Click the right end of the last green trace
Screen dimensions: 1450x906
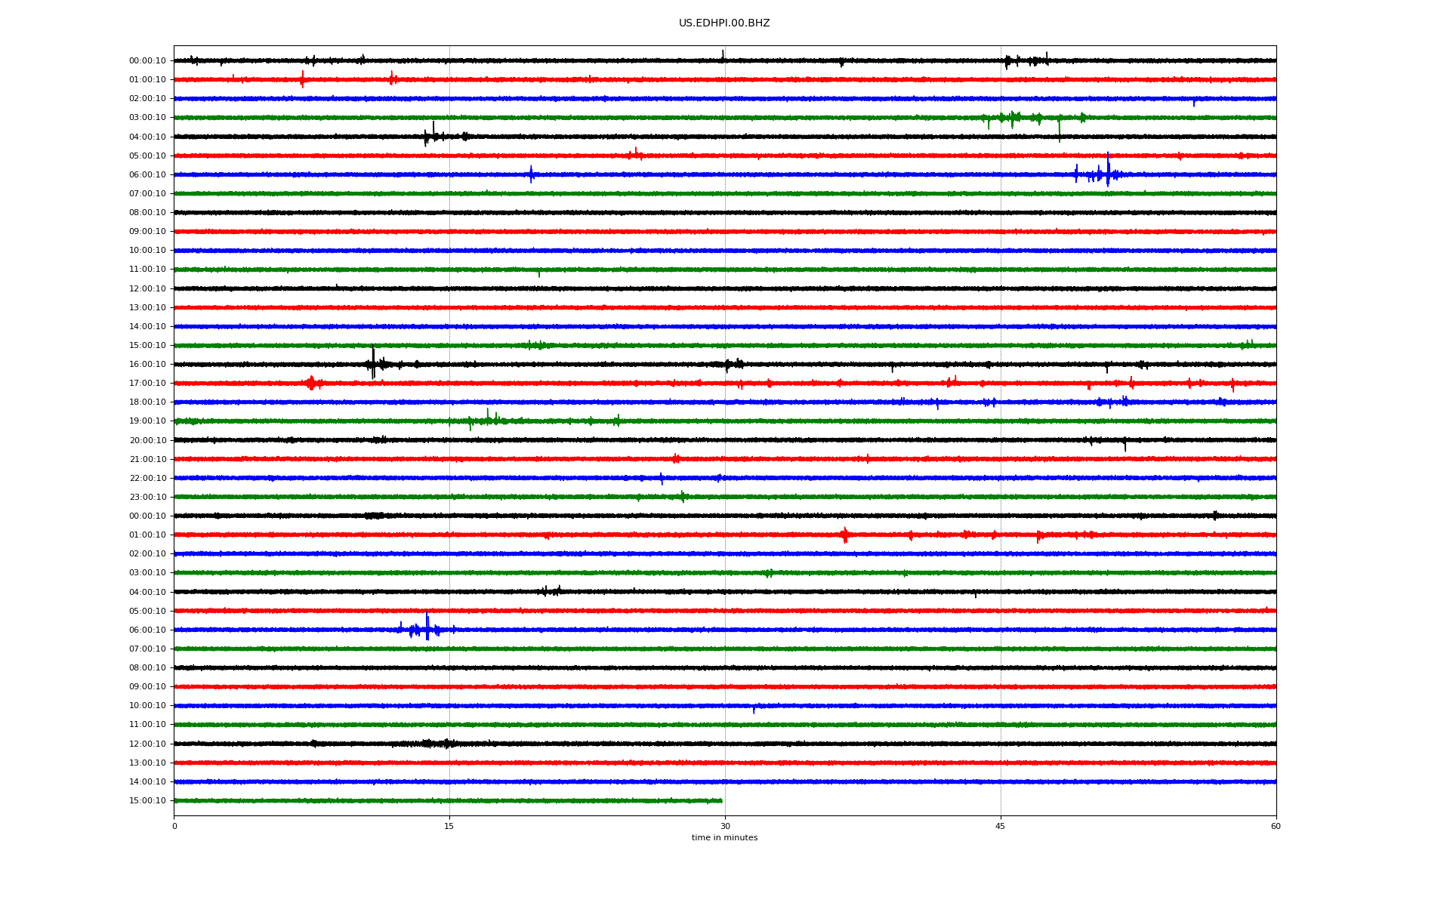[720, 800]
